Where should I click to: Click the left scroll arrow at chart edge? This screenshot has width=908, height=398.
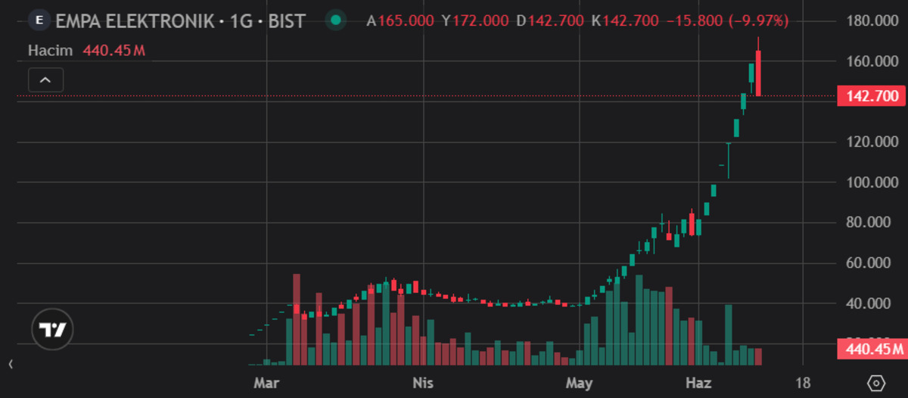(11, 365)
